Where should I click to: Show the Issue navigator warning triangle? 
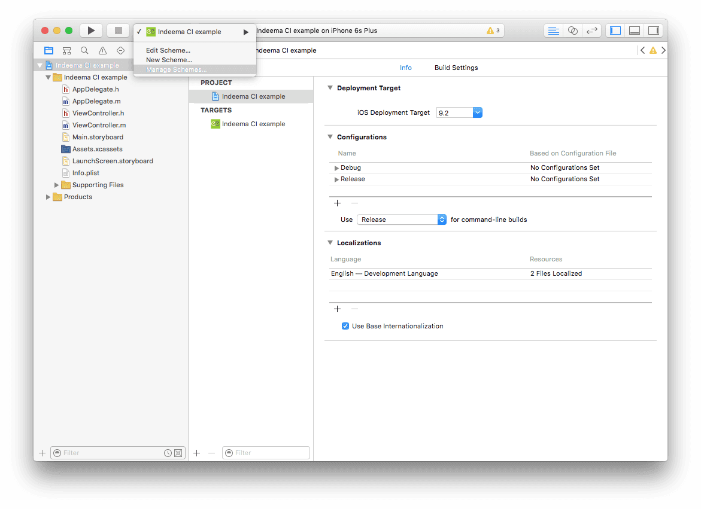click(x=102, y=50)
